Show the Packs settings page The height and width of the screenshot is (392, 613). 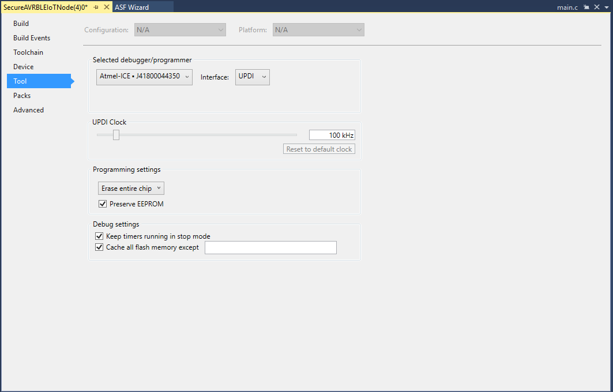click(22, 96)
